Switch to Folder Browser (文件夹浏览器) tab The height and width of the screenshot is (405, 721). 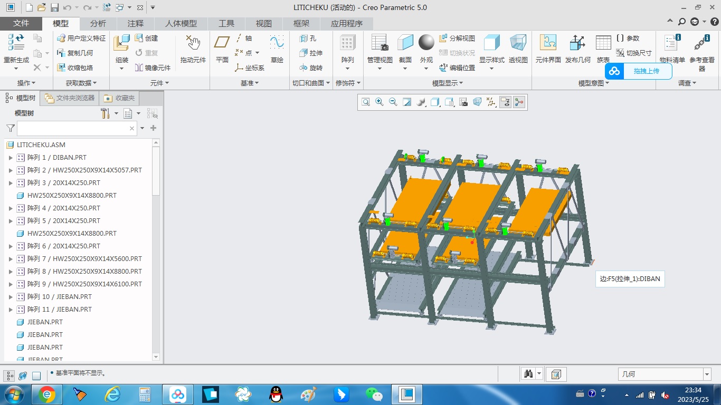pos(70,98)
